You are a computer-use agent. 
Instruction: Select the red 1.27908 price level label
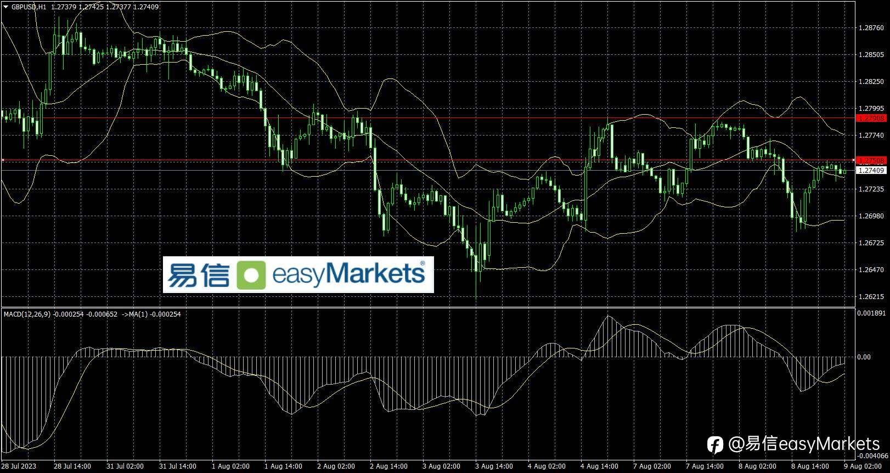tap(871, 118)
